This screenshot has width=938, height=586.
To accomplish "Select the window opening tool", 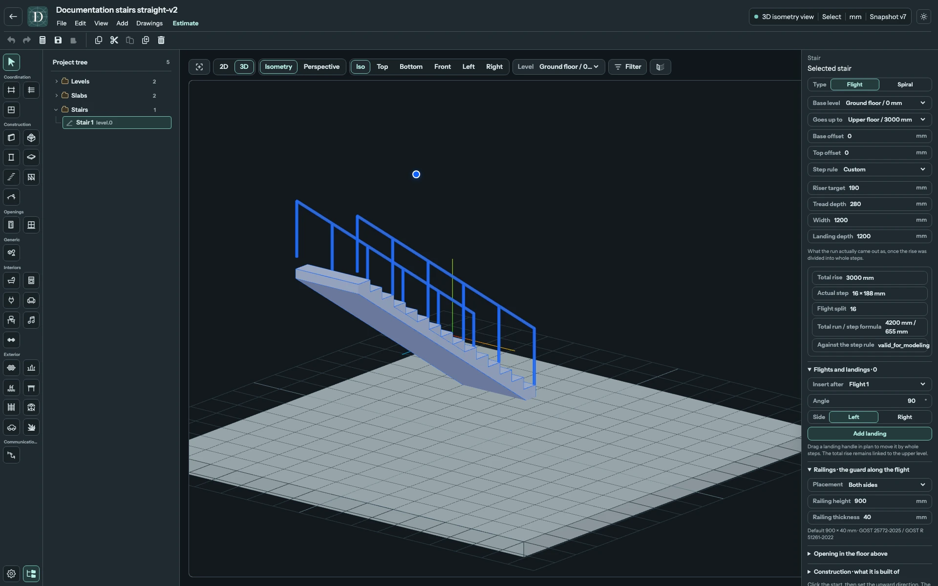I will (x=31, y=225).
